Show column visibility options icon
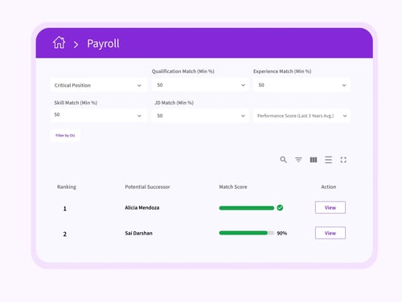The height and width of the screenshot is (302, 402). pos(314,160)
